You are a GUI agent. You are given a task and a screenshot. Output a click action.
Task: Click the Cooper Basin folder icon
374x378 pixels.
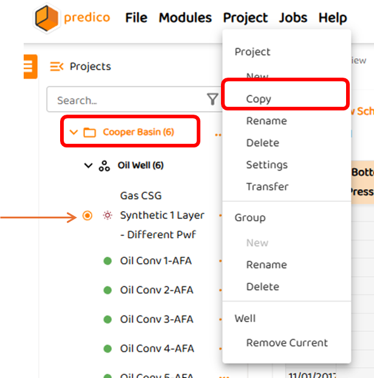click(90, 132)
